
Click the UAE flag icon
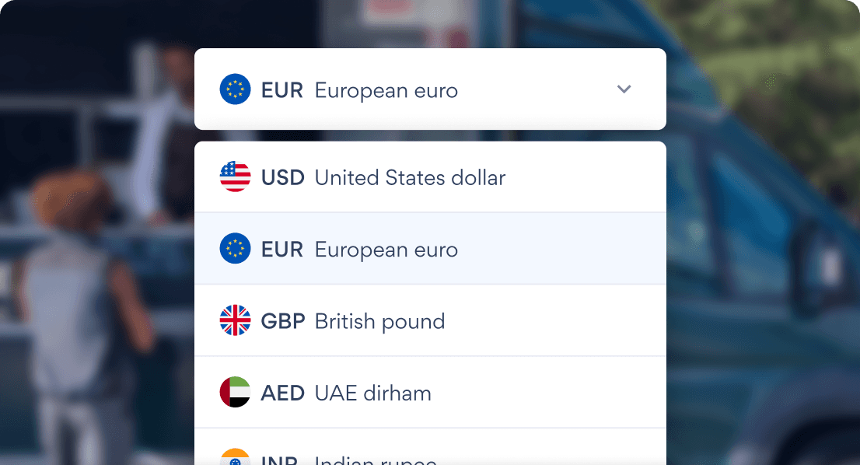[x=236, y=392]
